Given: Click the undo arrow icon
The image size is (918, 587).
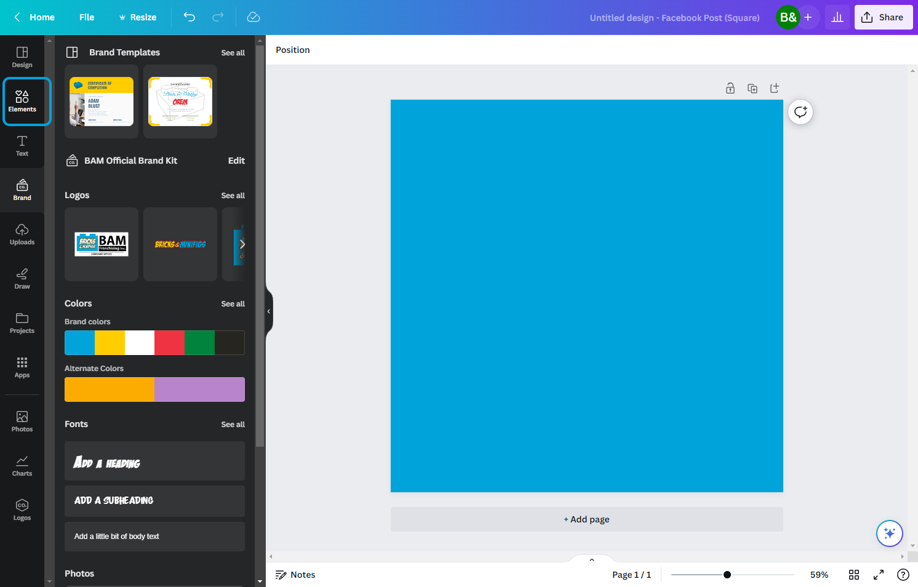Looking at the screenshot, I should 190,17.
